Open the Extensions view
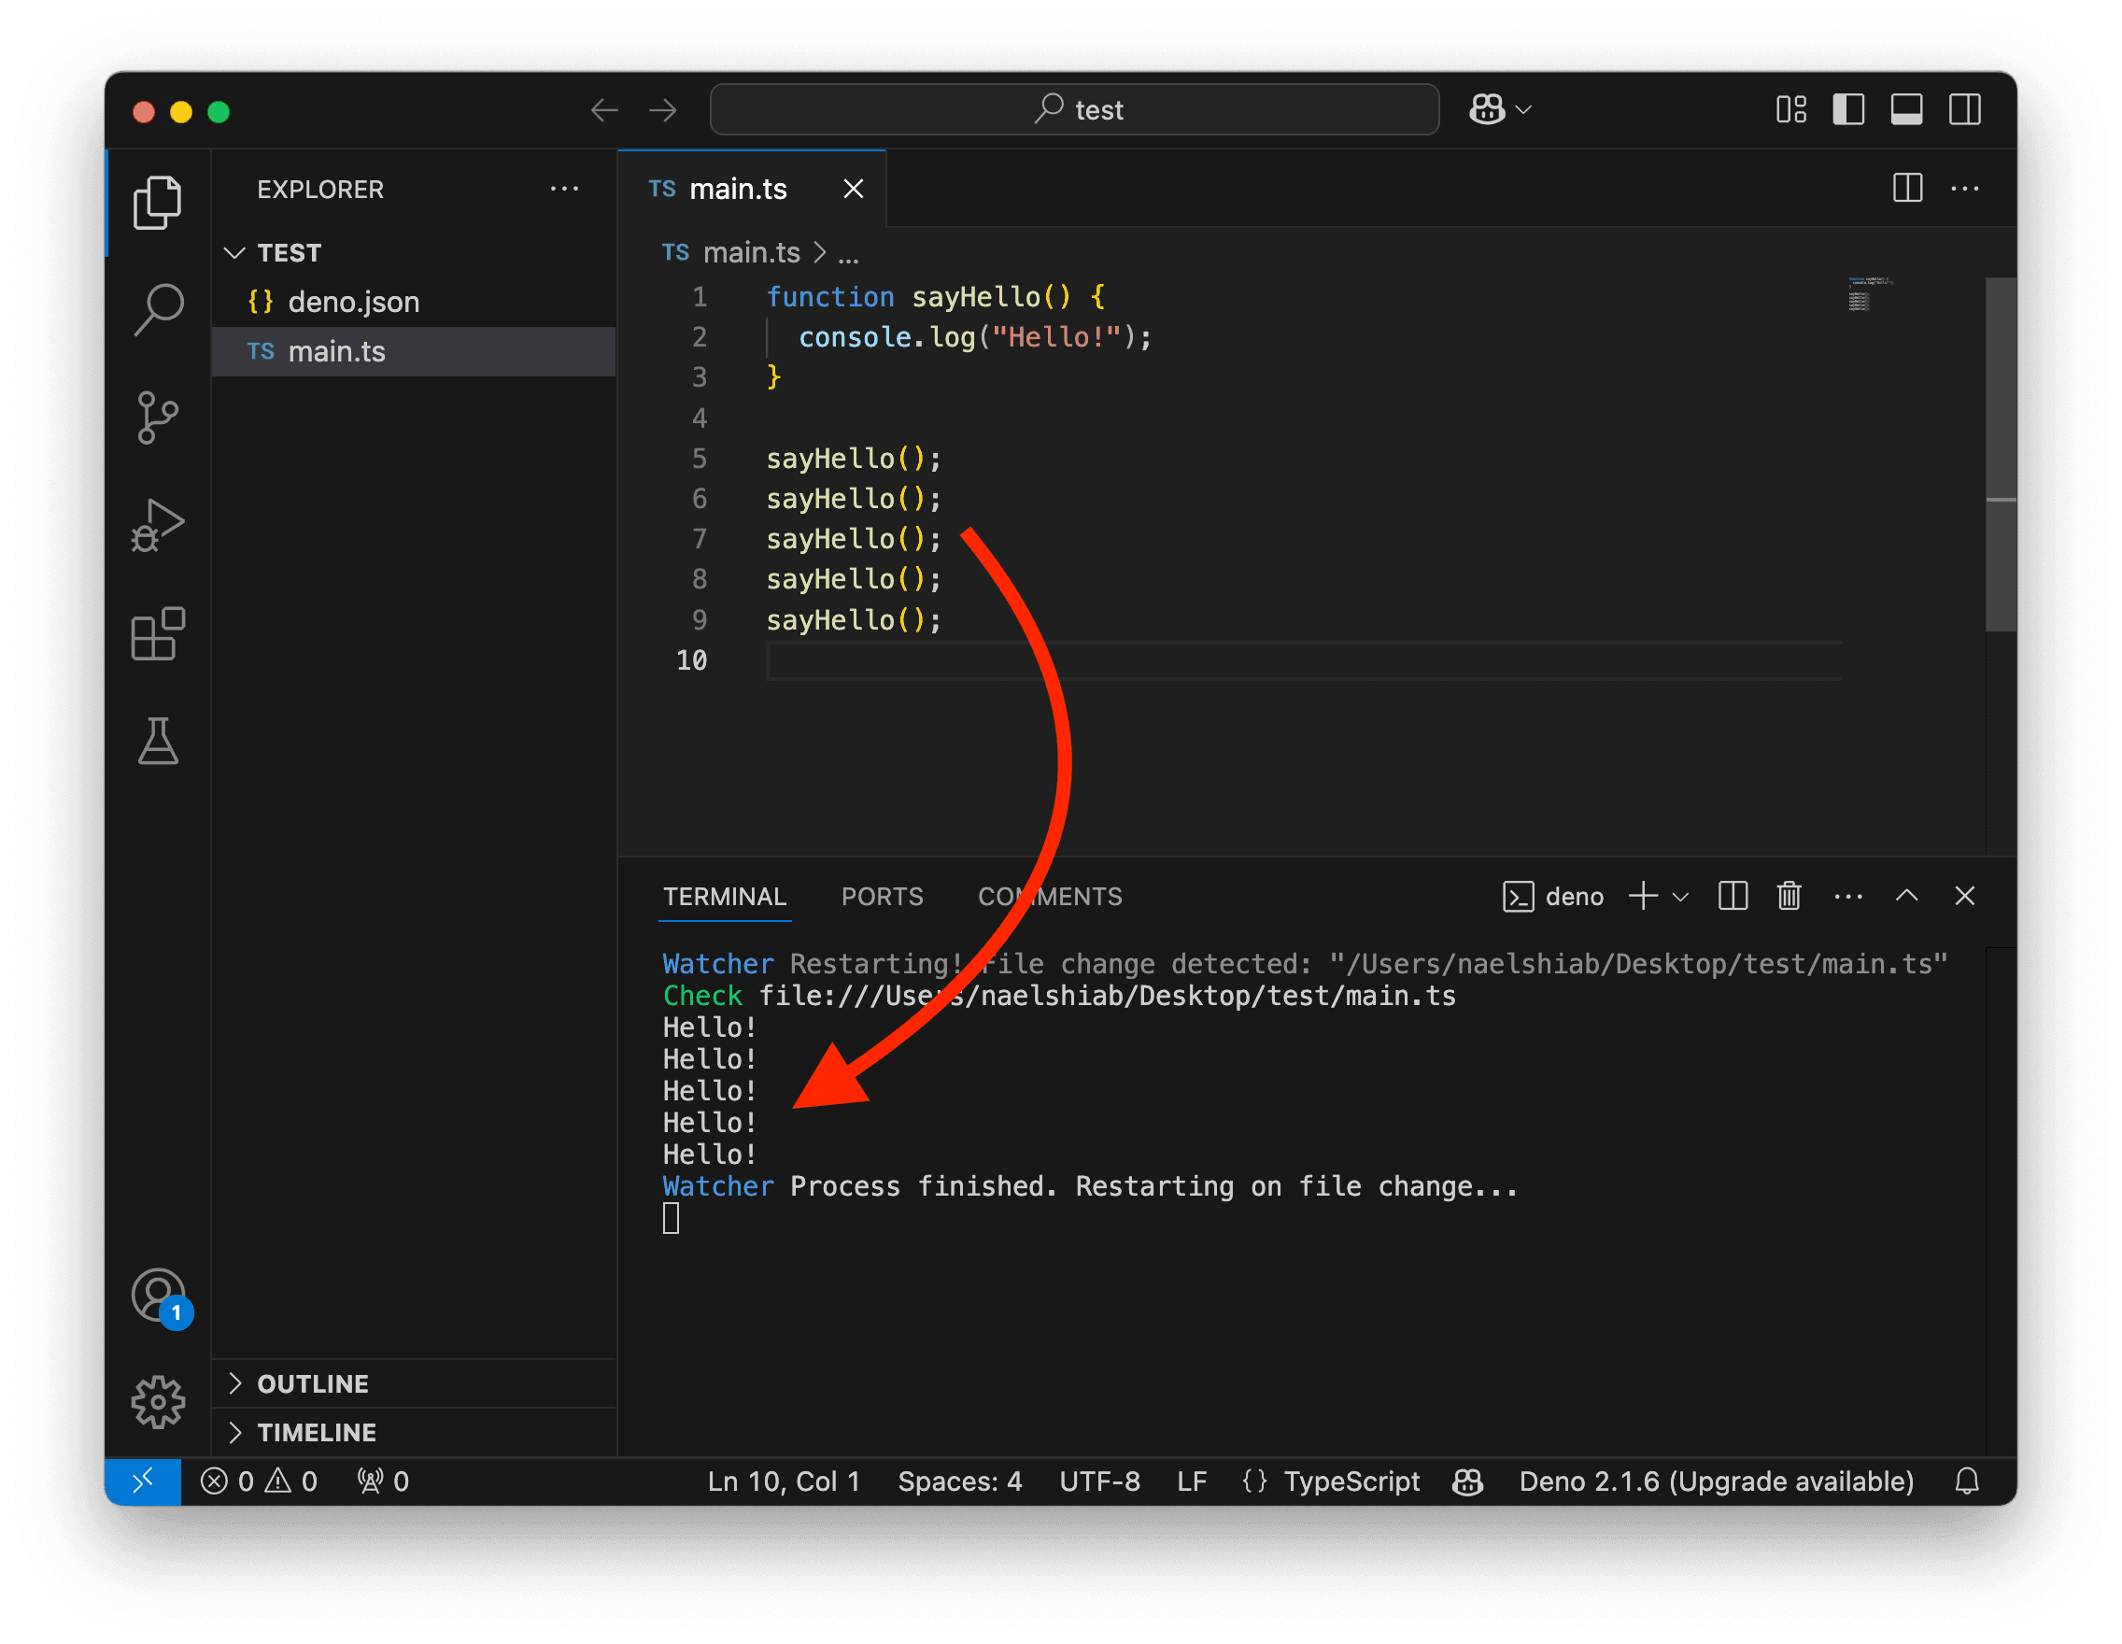This screenshot has width=2122, height=1644. tap(158, 633)
